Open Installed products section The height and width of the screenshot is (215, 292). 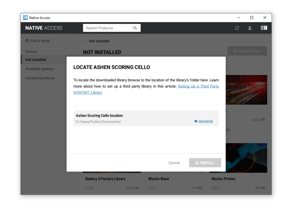click(x=40, y=78)
